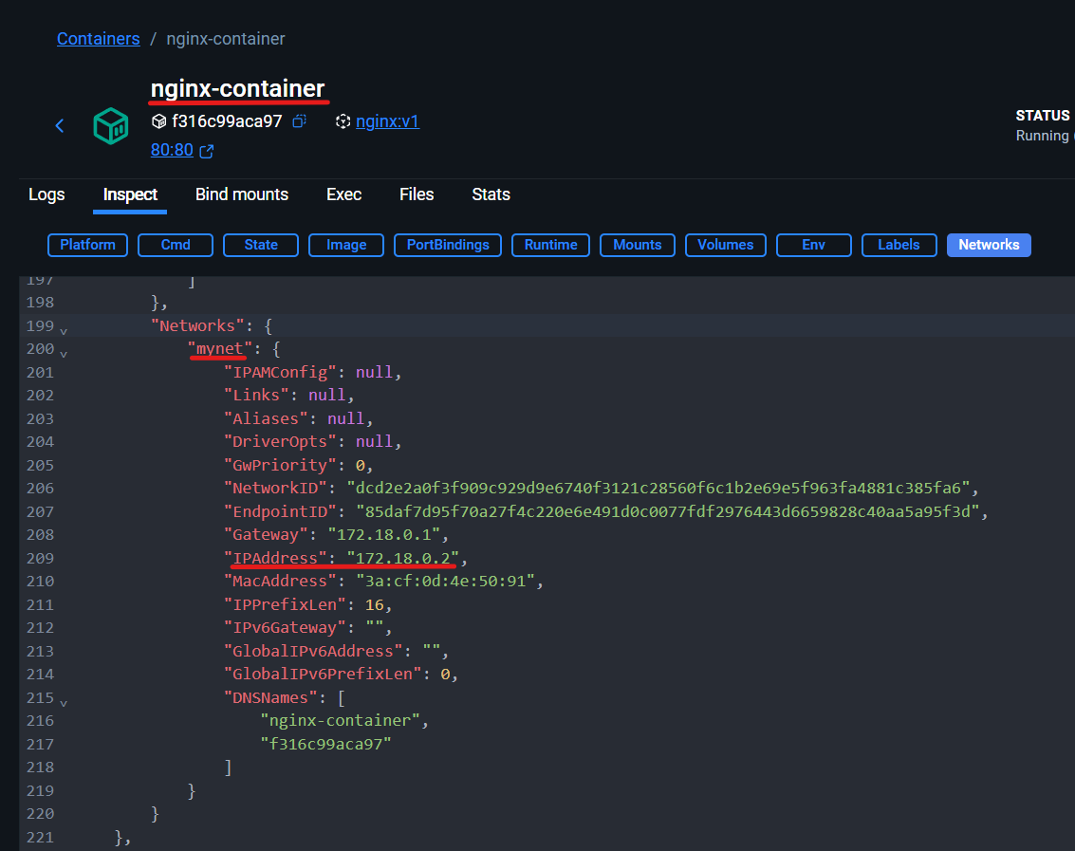Go back using the left chevron arrow
The width and height of the screenshot is (1075, 851).
click(x=60, y=125)
